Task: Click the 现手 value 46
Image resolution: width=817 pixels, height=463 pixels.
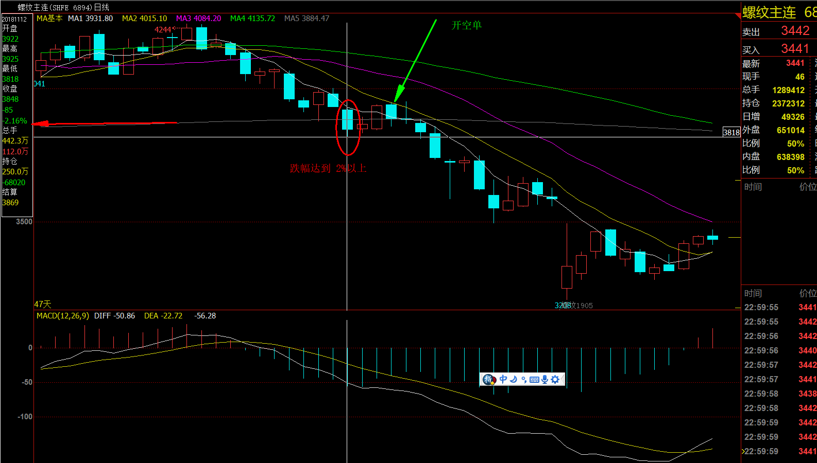Action: tap(800, 77)
